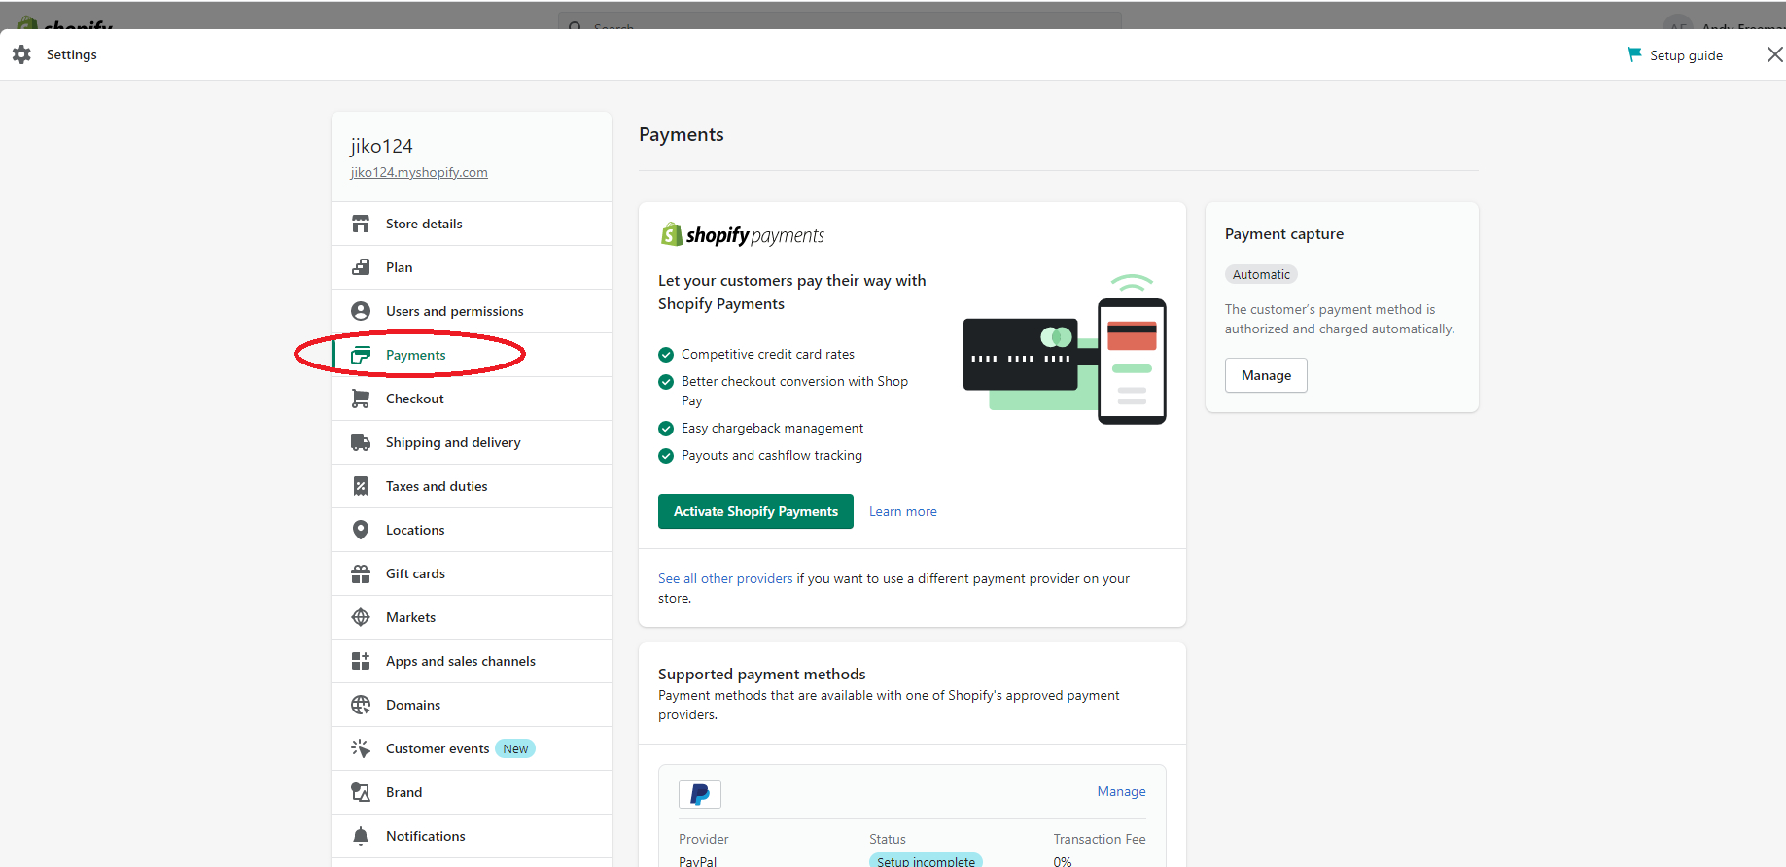
Task: Click the Plan icon in sidebar
Action: tap(361, 267)
